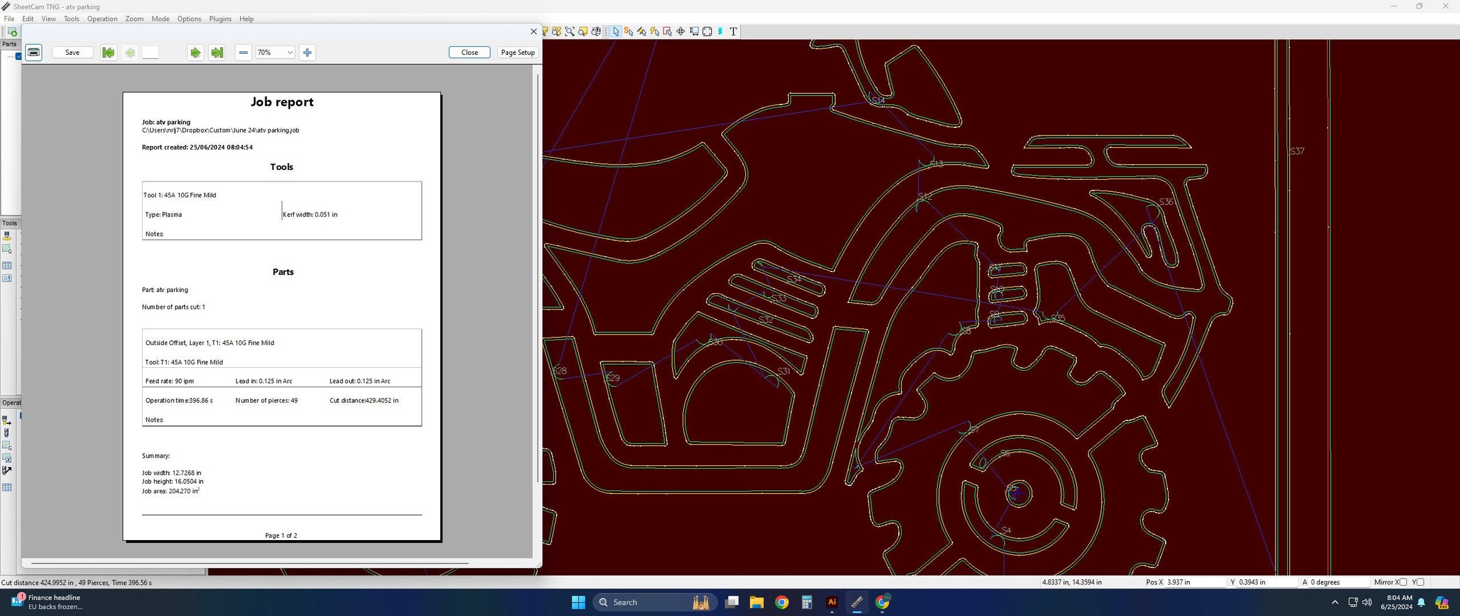1460x616 pixels.
Task: Click the printer icon in the report preview
Action: pyautogui.click(x=34, y=53)
